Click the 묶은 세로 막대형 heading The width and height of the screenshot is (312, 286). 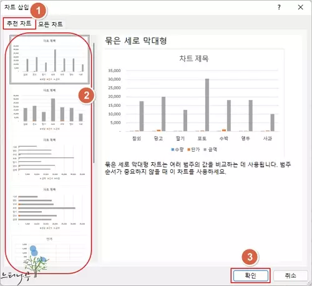[136, 41]
